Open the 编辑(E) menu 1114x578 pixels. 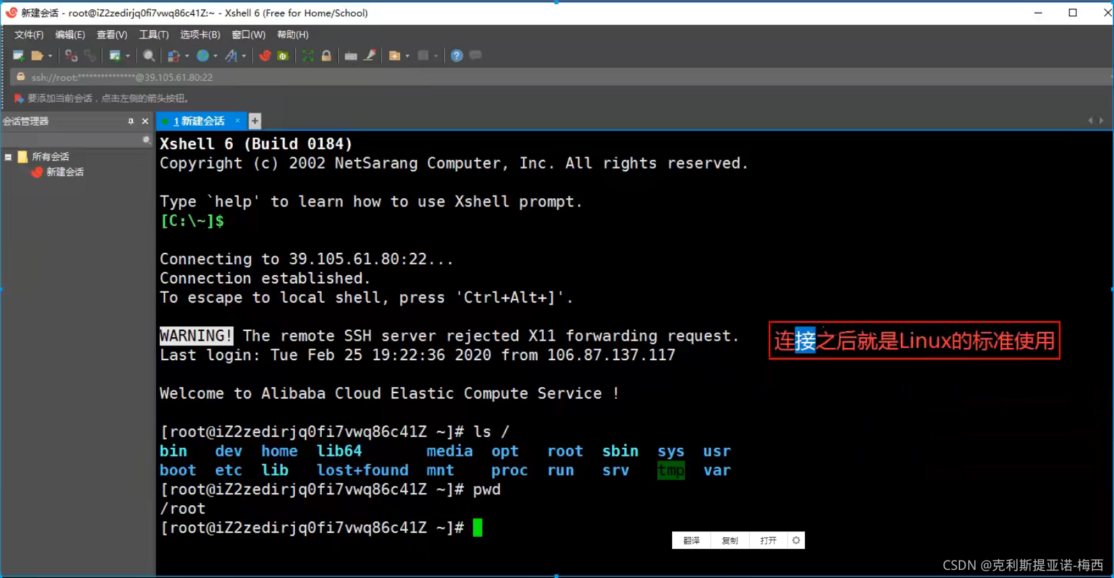70,34
